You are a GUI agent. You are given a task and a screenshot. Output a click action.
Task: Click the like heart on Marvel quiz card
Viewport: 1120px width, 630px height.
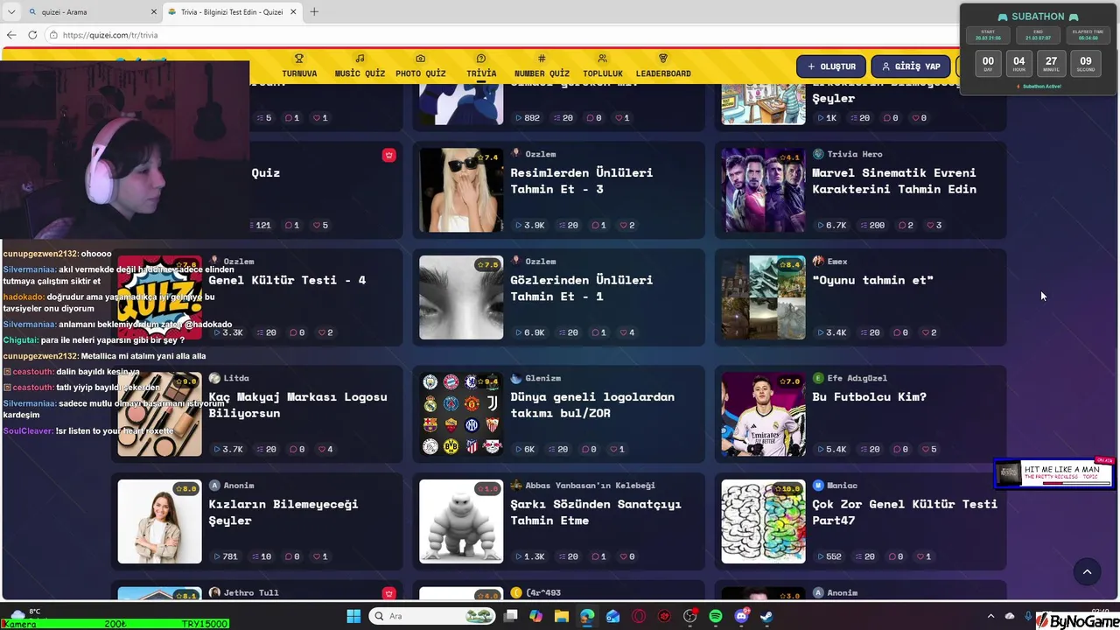pyautogui.click(x=929, y=225)
